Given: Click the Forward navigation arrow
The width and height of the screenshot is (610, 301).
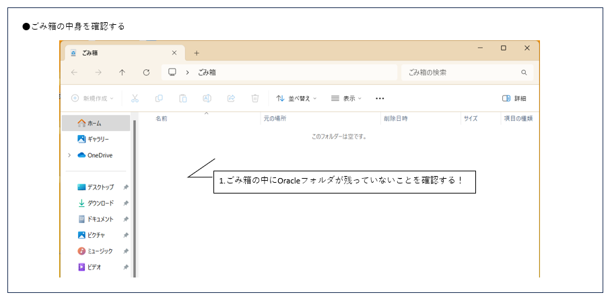Looking at the screenshot, I should coord(98,73).
